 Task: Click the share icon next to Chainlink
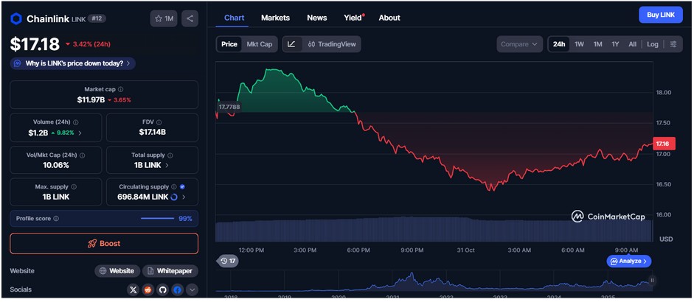(190, 18)
